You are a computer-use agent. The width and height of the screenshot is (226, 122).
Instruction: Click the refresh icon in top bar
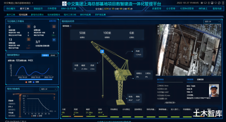click(x=219, y=3)
